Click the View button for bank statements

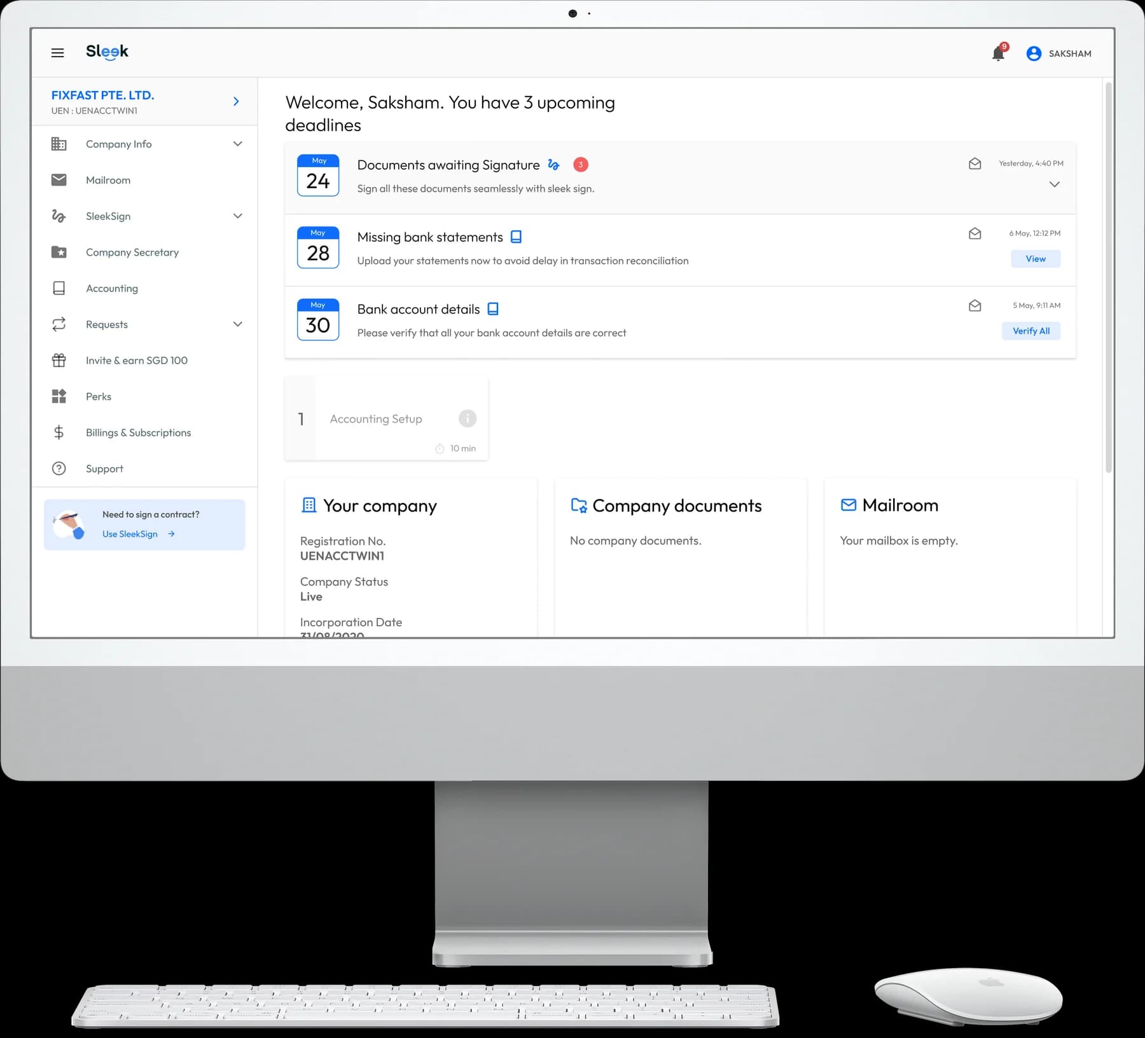(1036, 259)
